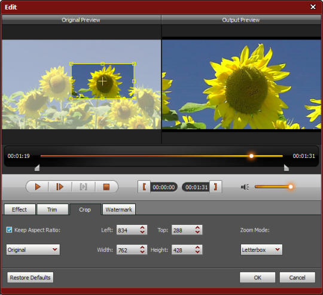Increase the Top crop value

point(197,227)
